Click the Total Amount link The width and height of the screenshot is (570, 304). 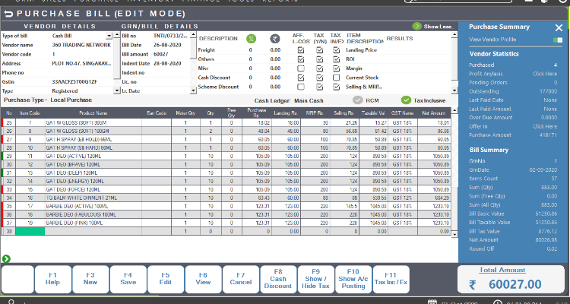tap(502, 271)
